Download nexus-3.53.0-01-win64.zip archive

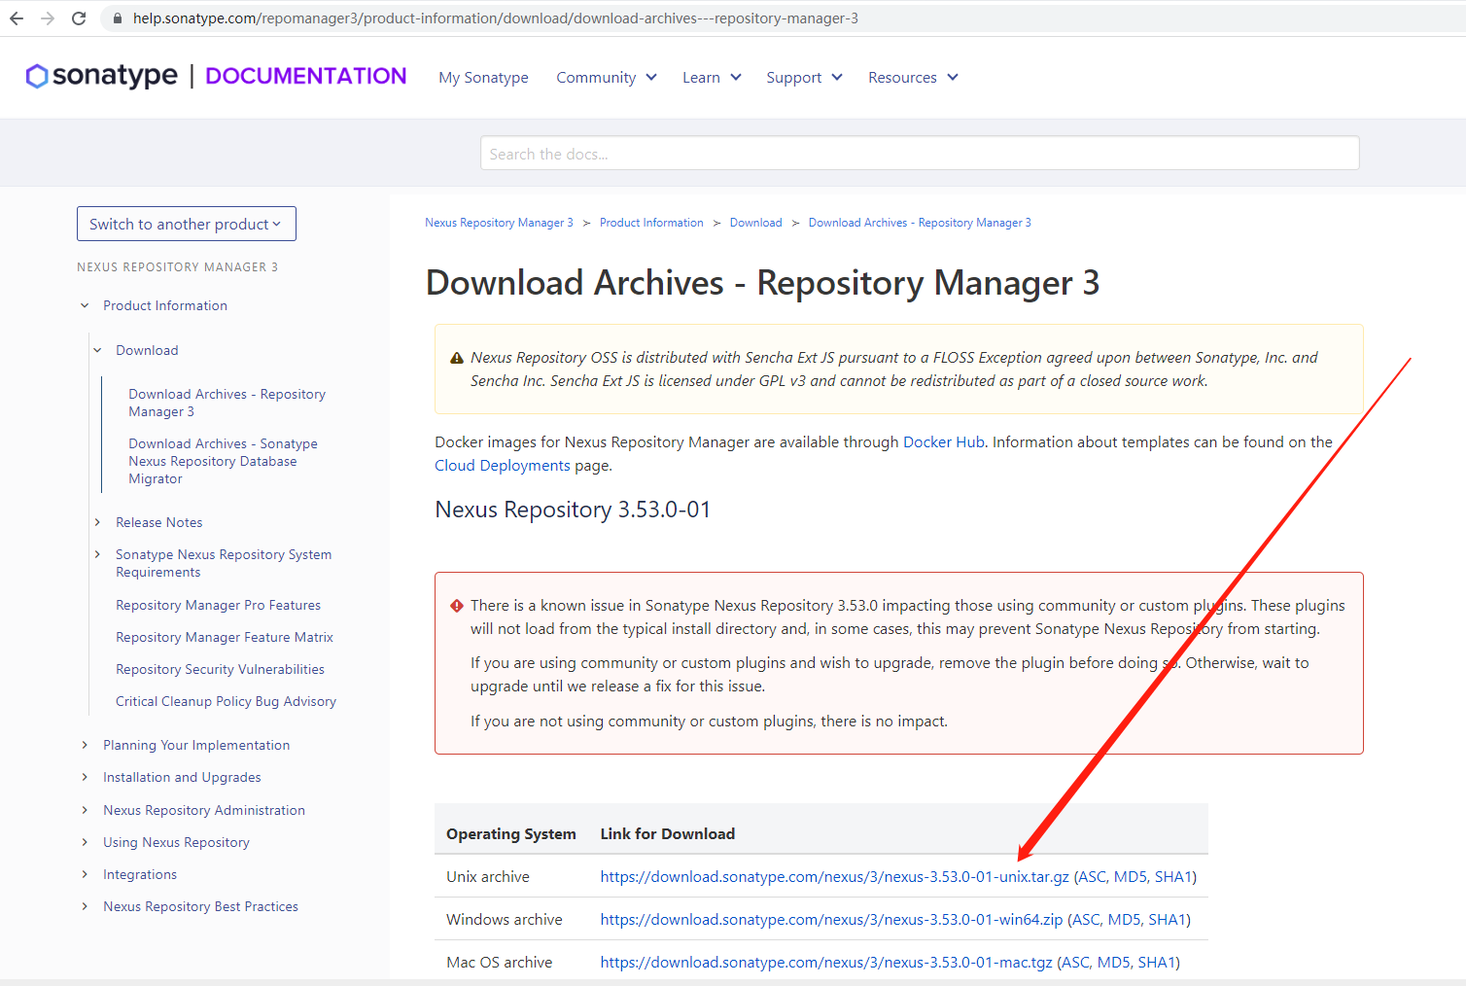[831, 920]
